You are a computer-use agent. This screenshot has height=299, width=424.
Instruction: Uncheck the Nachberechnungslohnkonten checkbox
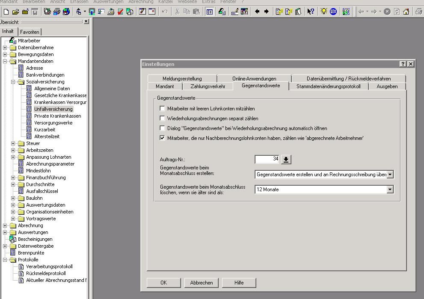coord(162,138)
